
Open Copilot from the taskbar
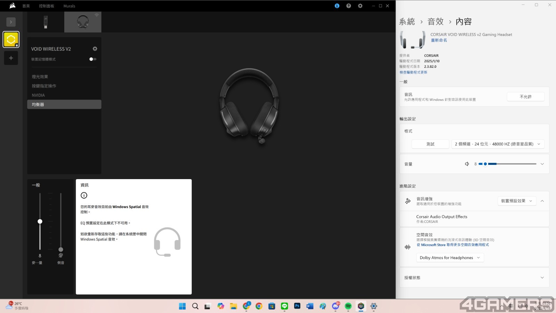[x=221, y=306]
